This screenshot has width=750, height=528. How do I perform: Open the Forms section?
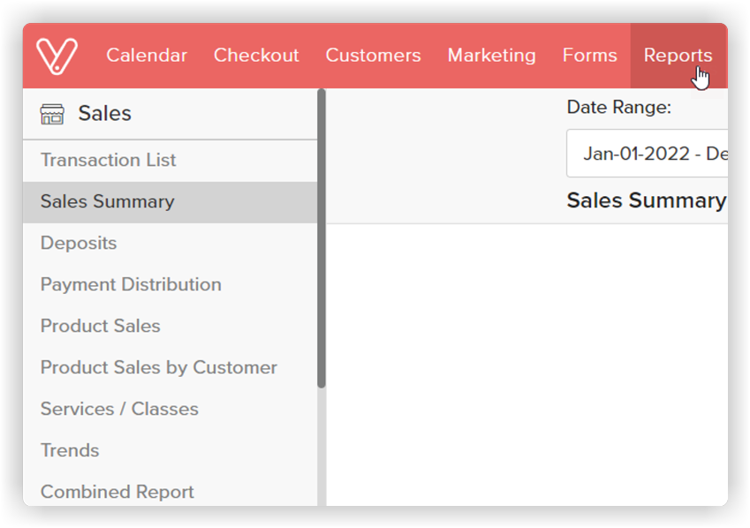point(589,56)
